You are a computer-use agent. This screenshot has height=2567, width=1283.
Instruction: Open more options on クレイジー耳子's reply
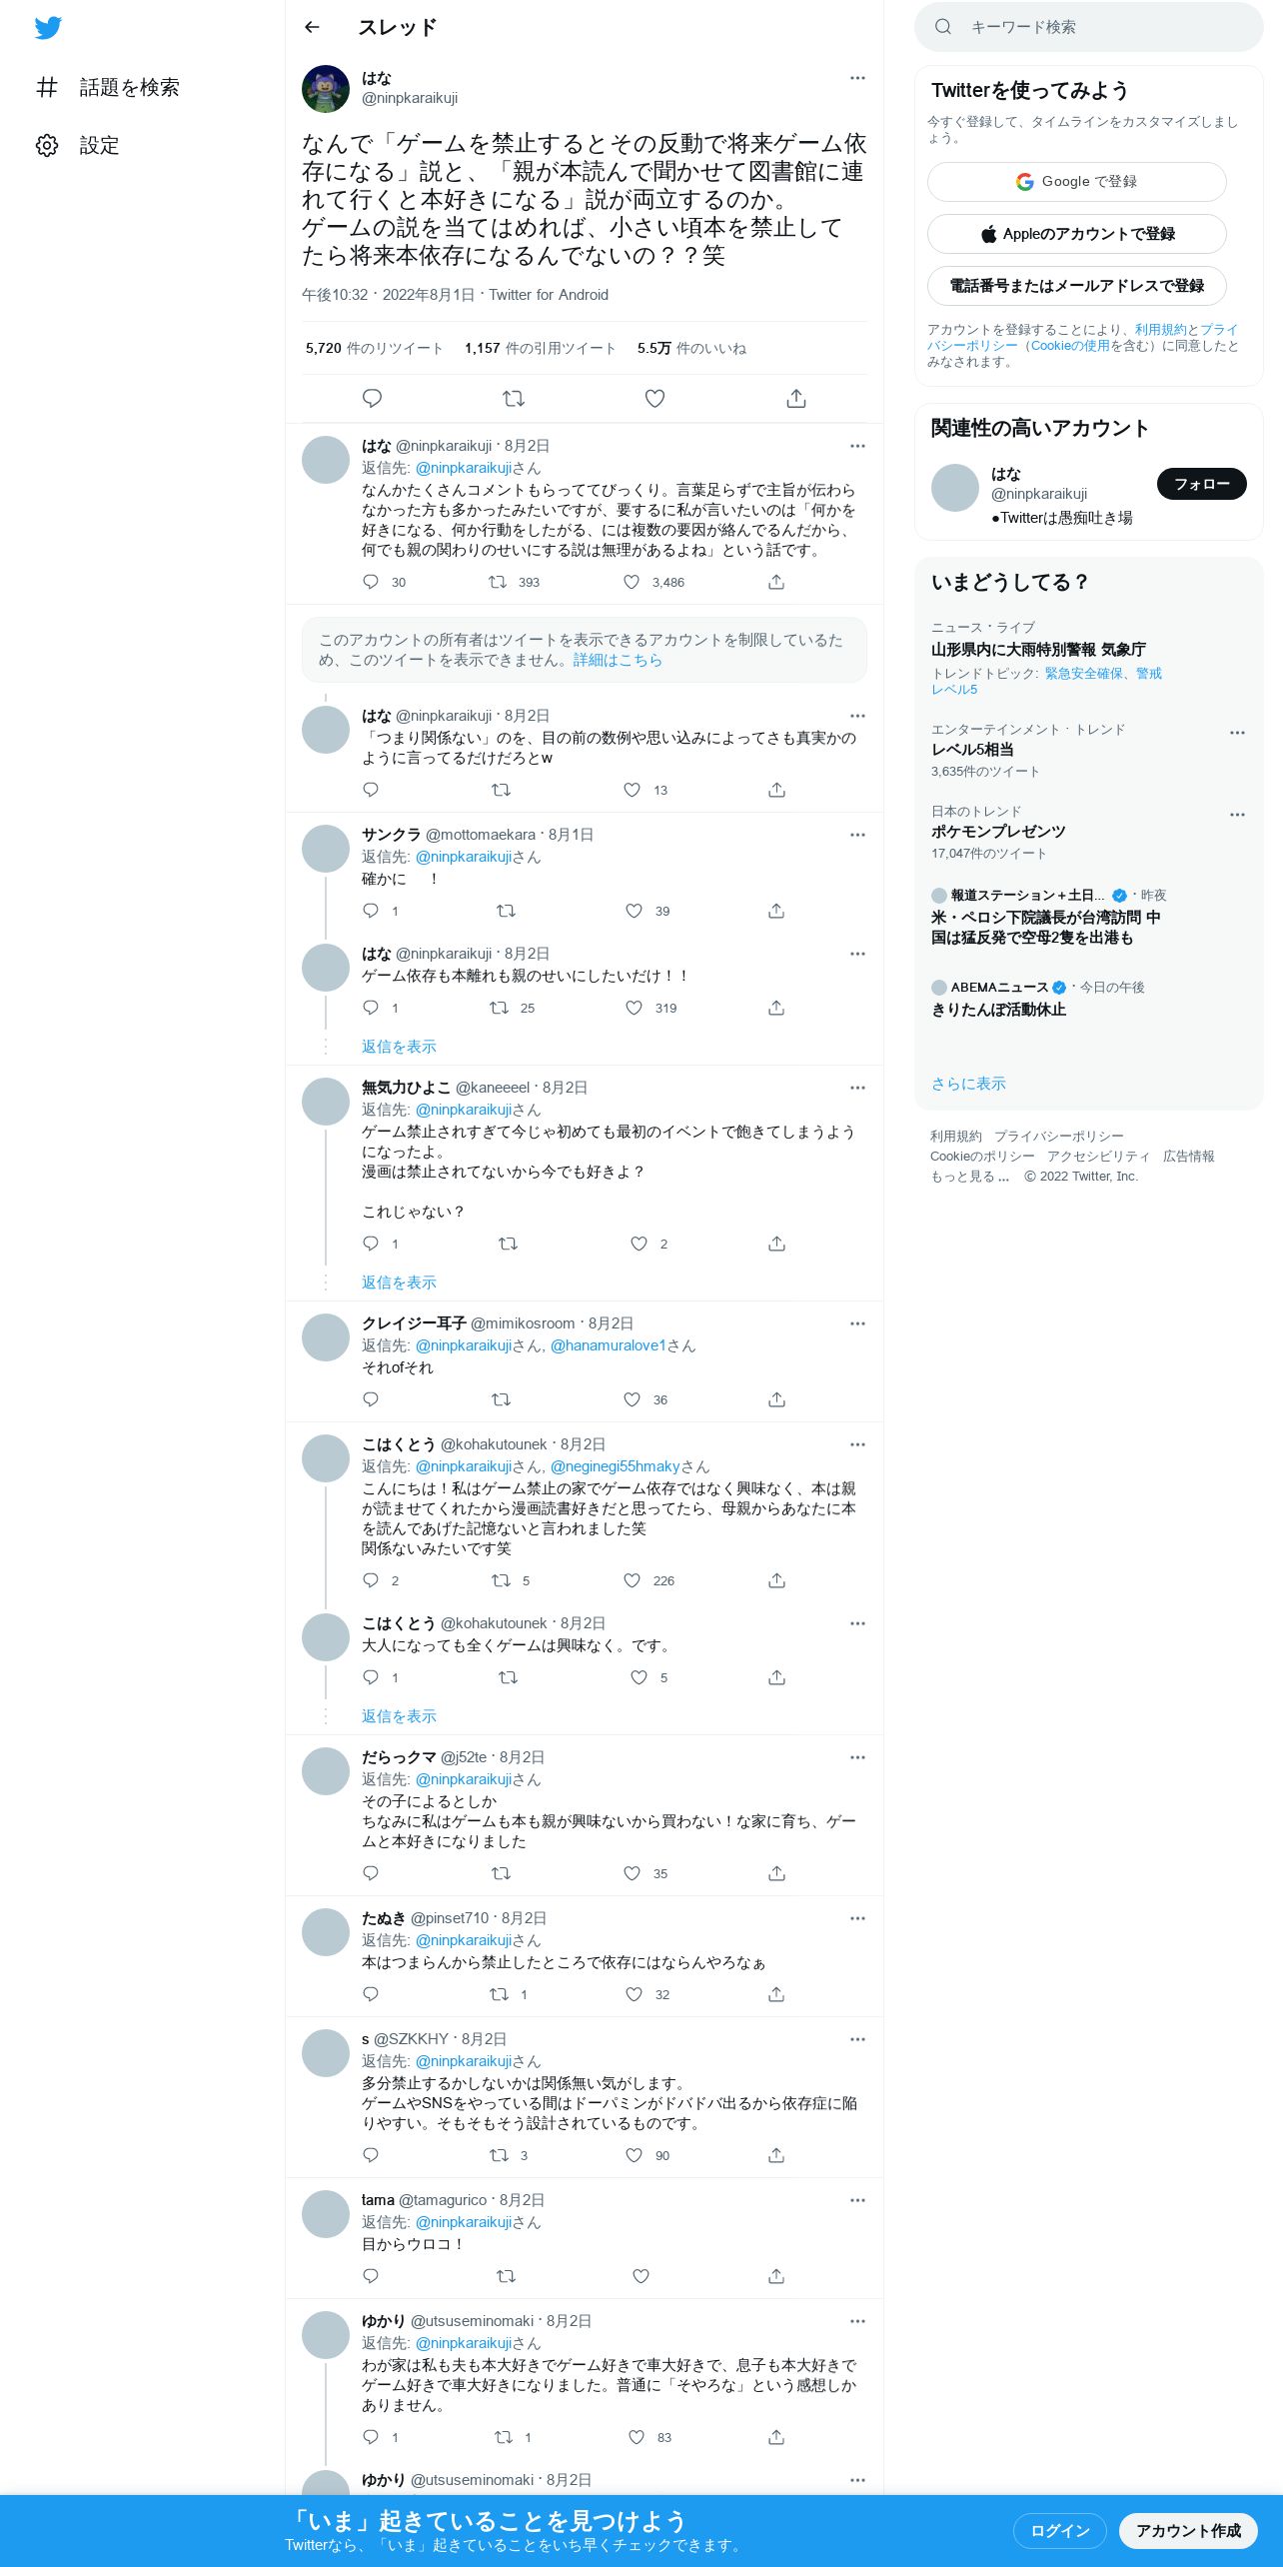pos(857,1323)
